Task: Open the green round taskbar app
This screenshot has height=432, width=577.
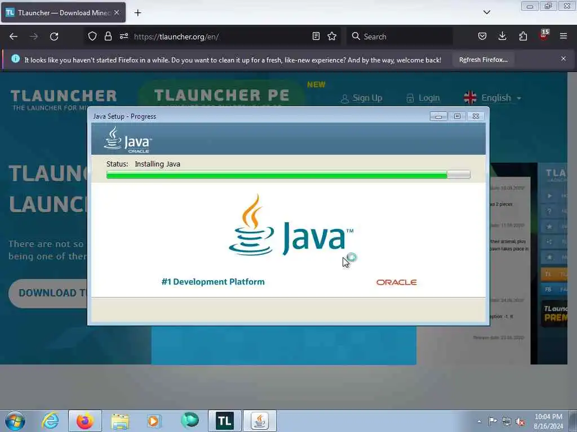Action: 189,420
